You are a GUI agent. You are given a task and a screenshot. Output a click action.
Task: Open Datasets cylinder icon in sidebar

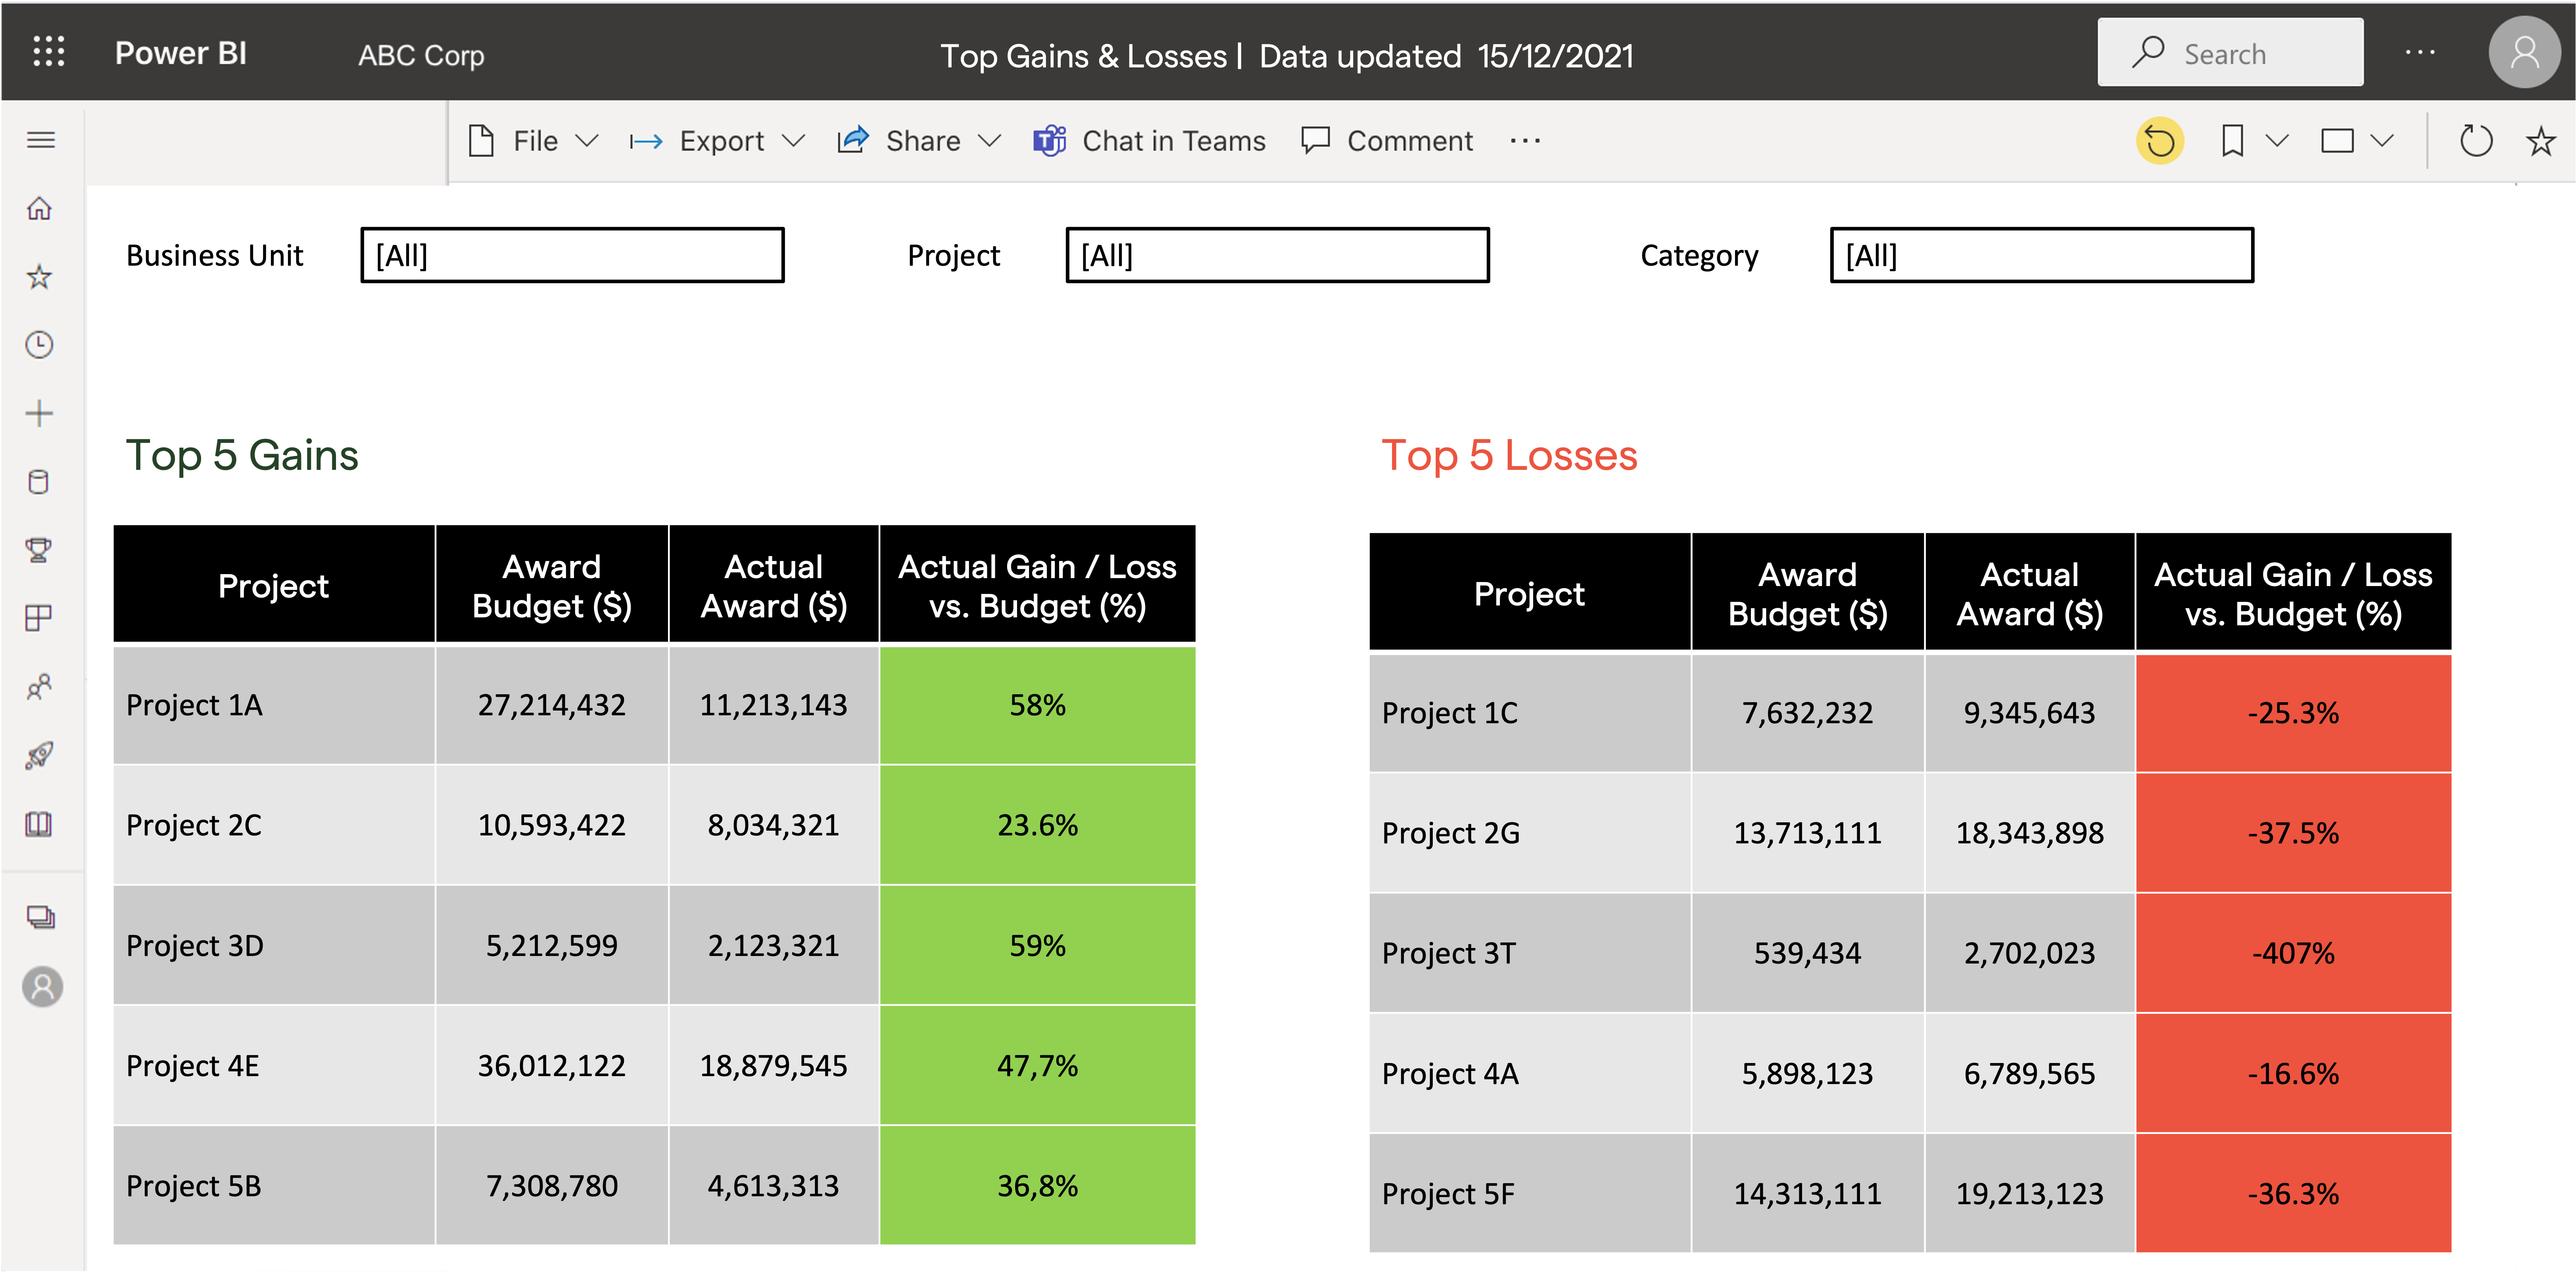[x=39, y=482]
